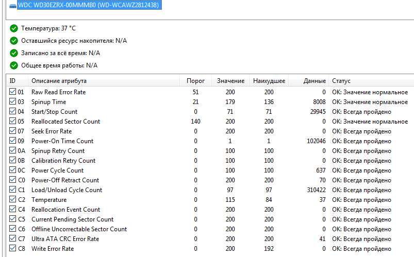Click threshold value 140 in Reallocated Sector row
The width and height of the screenshot is (414, 257).
[x=195, y=122]
